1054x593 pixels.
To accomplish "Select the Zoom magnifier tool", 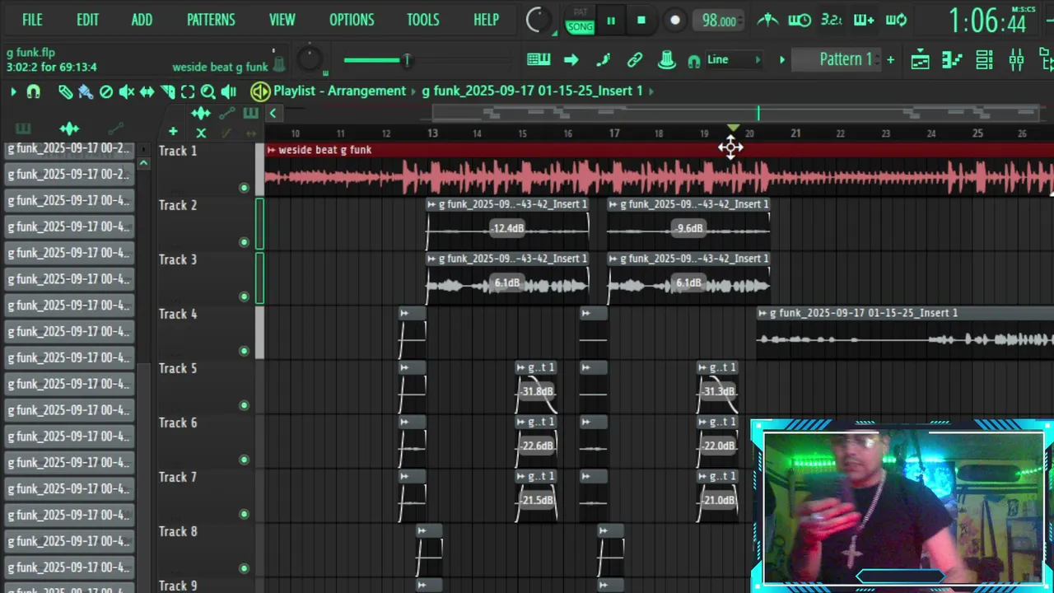I will coord(208,91).
